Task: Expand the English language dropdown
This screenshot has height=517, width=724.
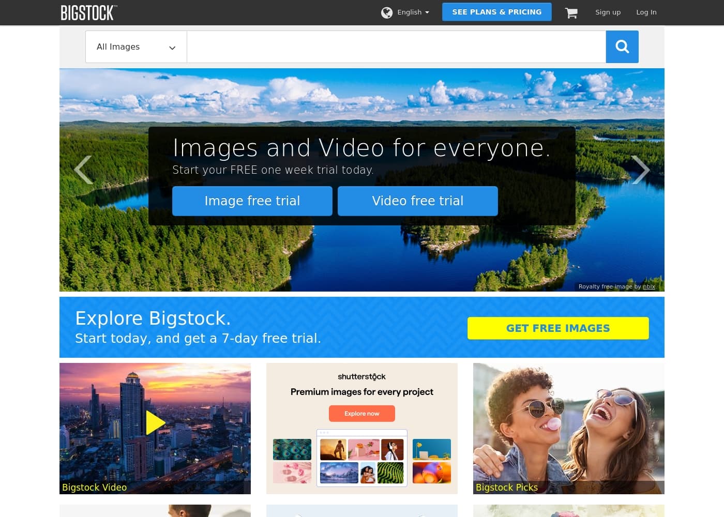Action: [x=413, y=12]
